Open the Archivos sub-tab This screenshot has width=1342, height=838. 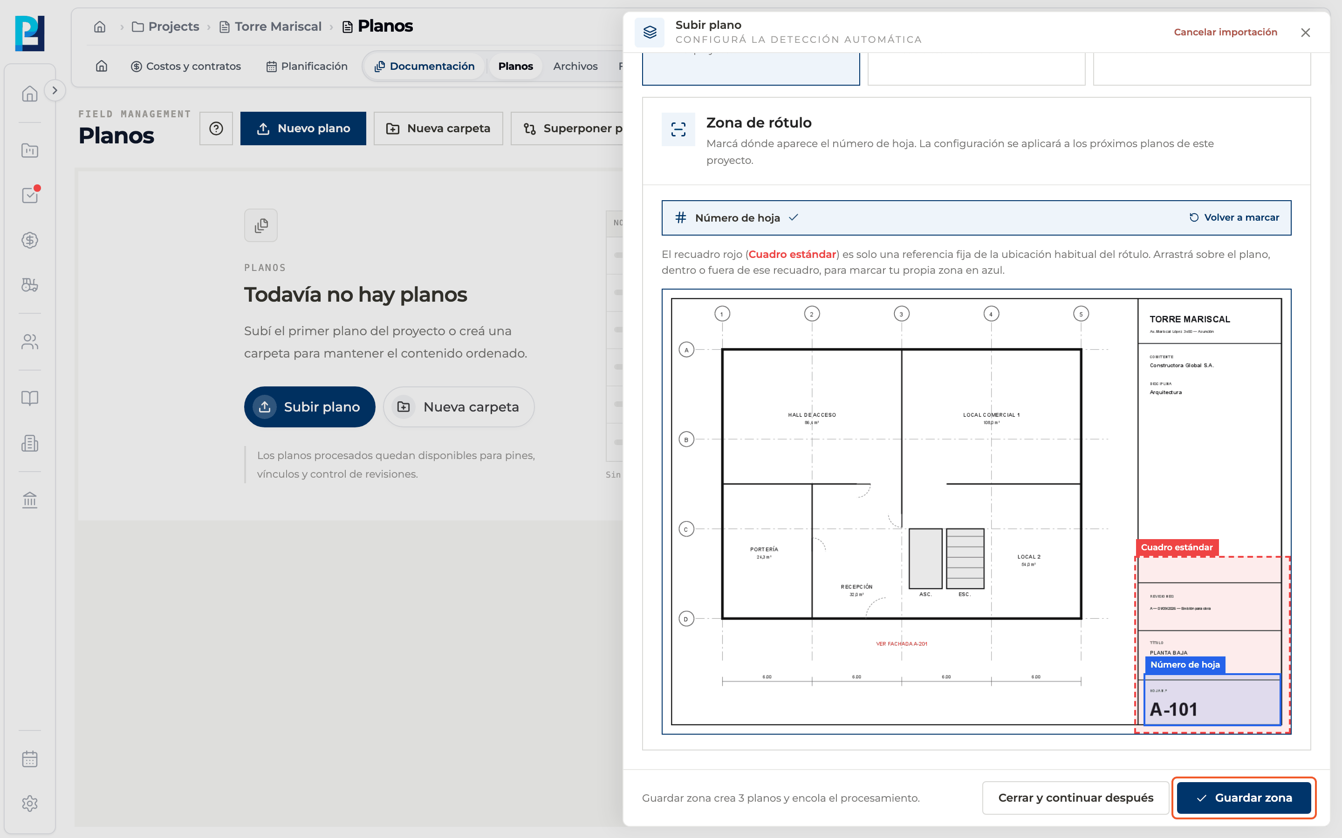tap(575, 66)
